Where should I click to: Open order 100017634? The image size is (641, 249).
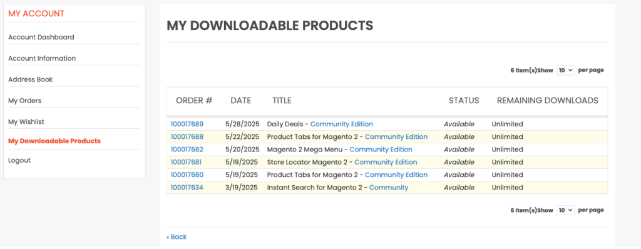[x=187, y=187]
